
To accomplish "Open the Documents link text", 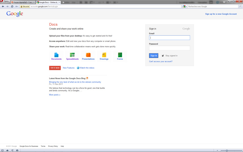I will click(56, 59).
